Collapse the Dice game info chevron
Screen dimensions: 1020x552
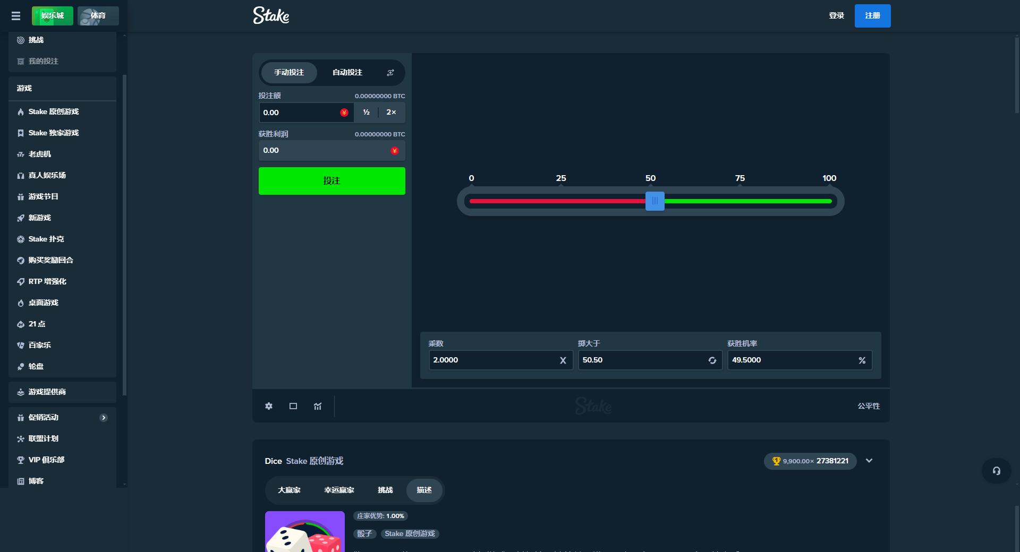(x=869, y=461)
